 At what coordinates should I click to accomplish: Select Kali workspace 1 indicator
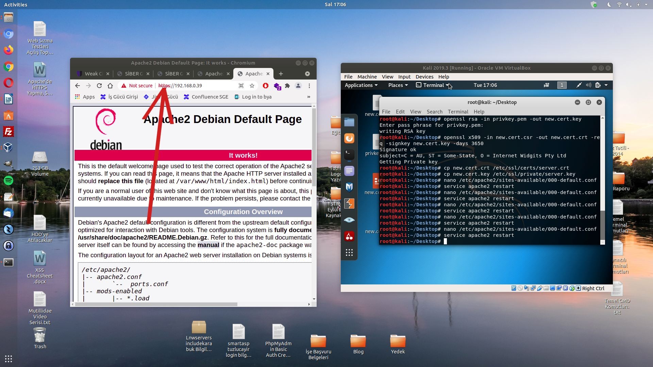pyautogui.click(x=562, y=85)
